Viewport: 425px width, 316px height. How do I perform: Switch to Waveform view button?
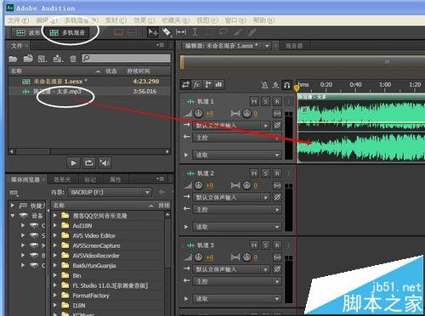click(28, 33)
